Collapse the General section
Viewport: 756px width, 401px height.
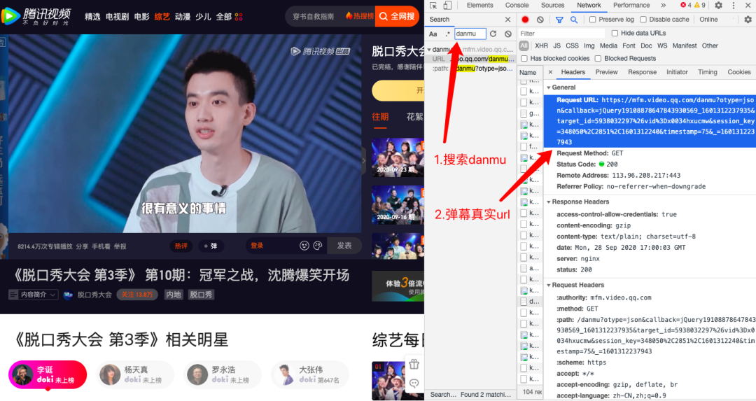549,87
